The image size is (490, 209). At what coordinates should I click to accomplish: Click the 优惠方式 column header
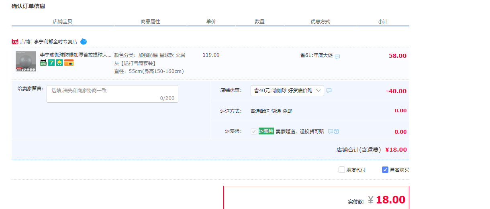point(320,22)
